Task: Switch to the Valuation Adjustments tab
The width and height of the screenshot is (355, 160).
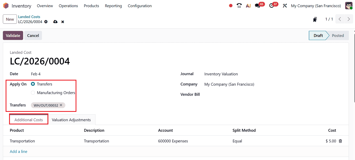Action: (x=72, y=120)
